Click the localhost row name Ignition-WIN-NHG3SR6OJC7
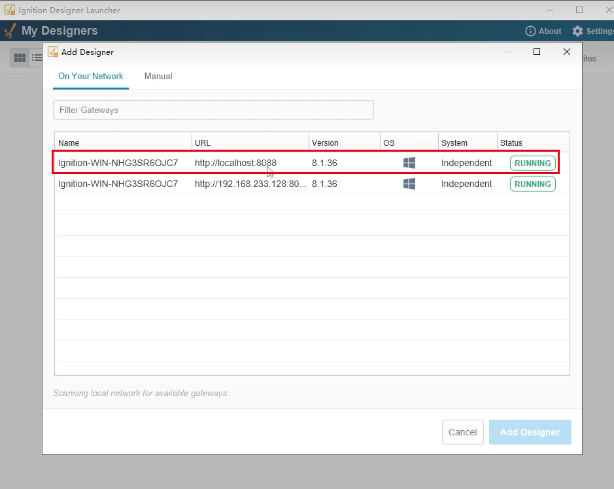The height and width of the screenshot is (489, 614). [x=118, y=163]
